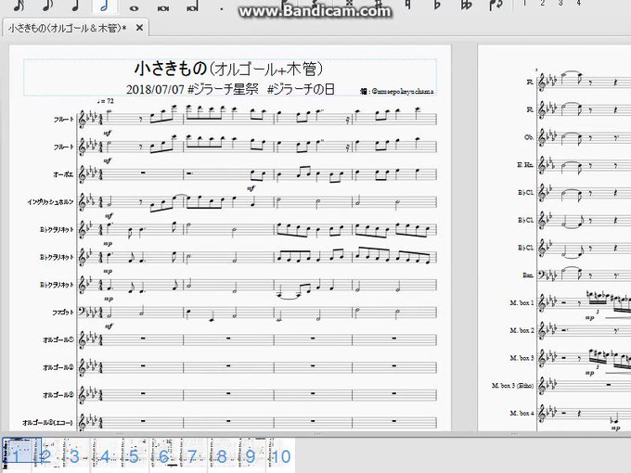Select the M. box 4 label on page 2
Screen dimensions: 631x473
tap(522, 413)
